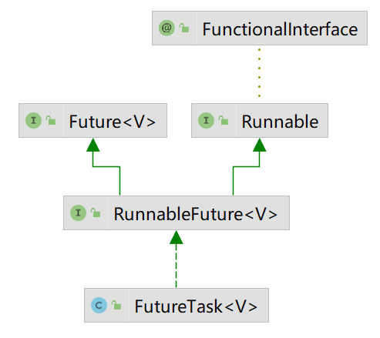Screen dimensions: 380x338
Task: Select the RunnableFuture<V> node label
Action: 196,214
